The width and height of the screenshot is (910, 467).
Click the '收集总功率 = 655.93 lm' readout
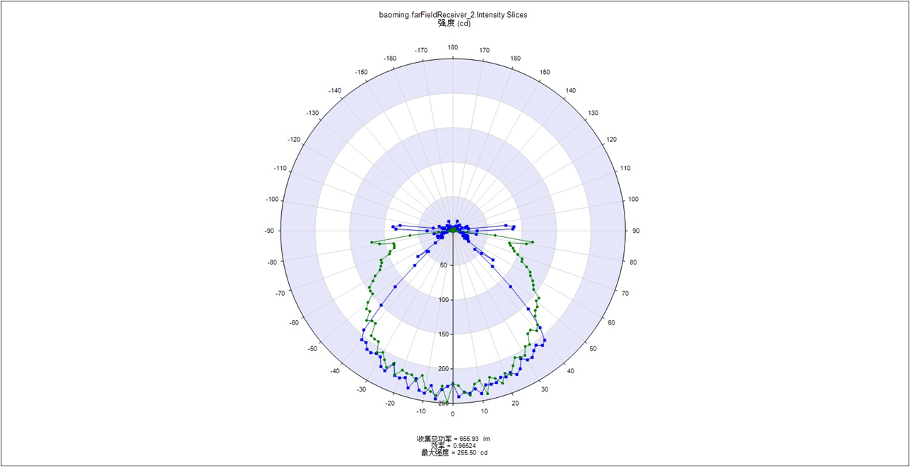tap(454, 439)
